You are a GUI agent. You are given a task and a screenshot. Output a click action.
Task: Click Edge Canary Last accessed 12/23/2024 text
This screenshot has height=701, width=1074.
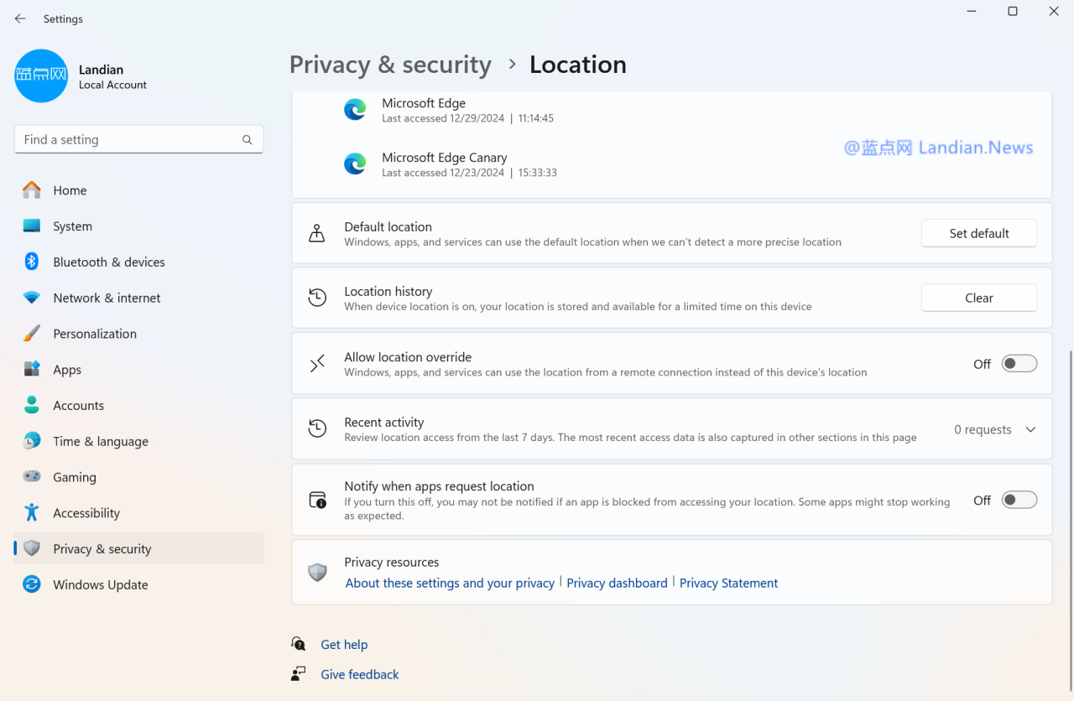[x=470, y=173]
